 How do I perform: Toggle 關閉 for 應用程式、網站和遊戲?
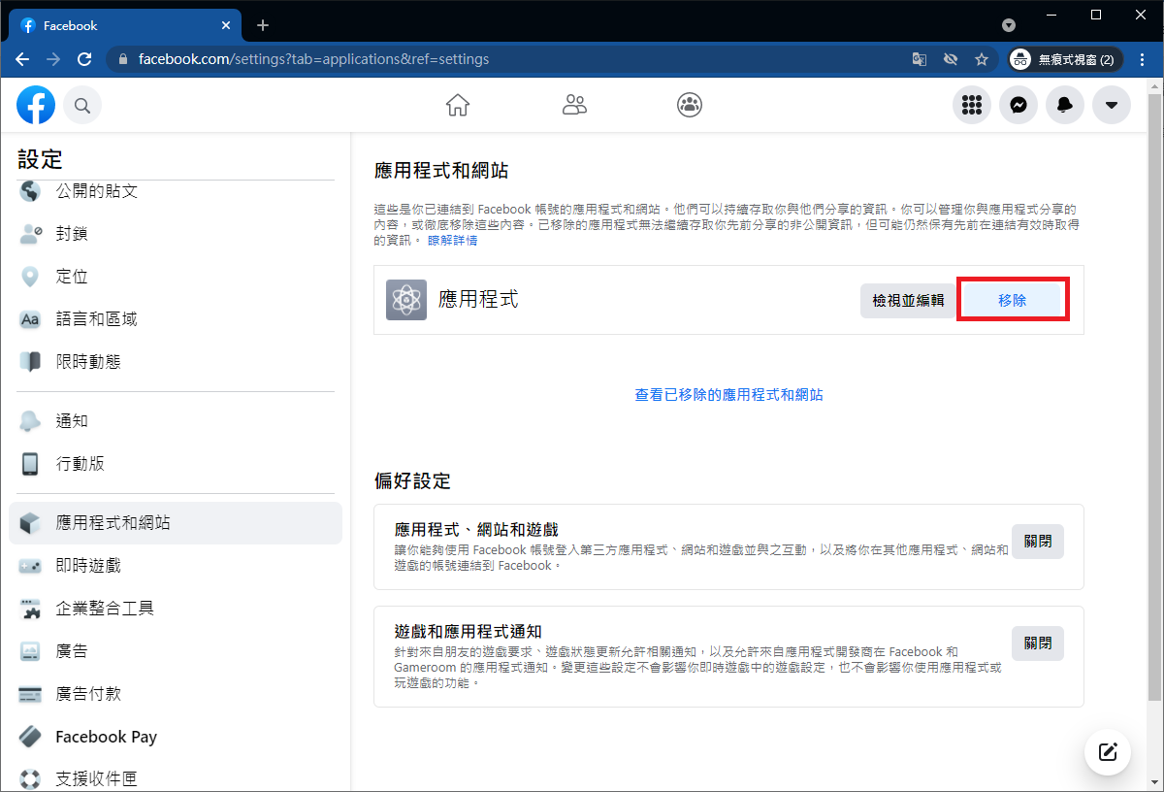[x=1037, y=542]
